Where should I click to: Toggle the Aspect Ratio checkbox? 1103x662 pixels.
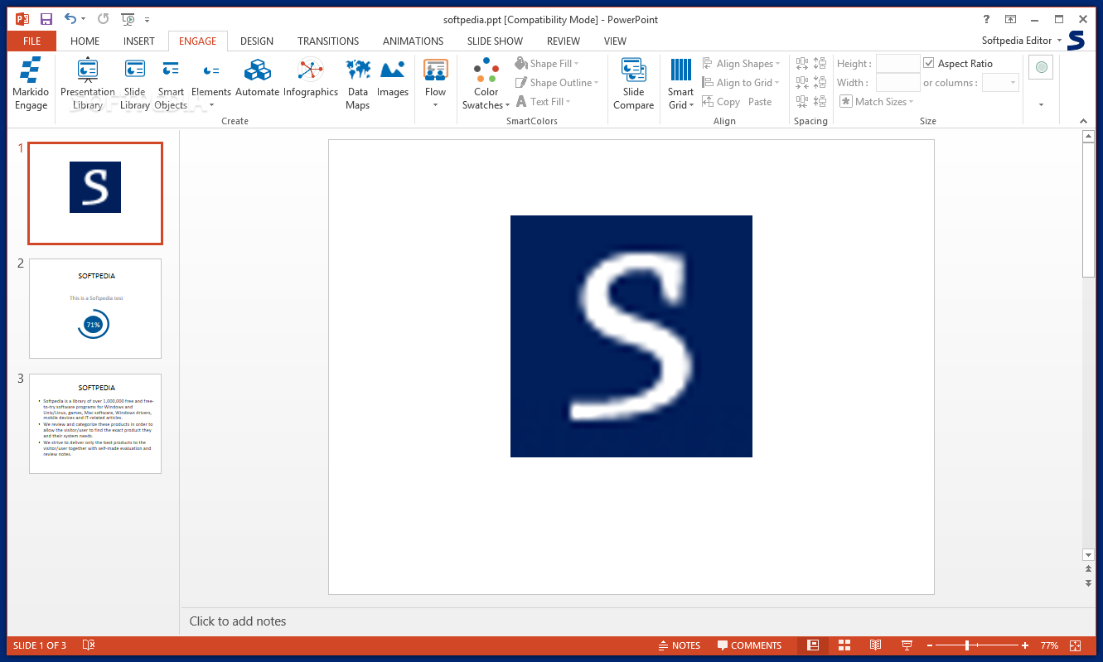(x=929, y=63)
